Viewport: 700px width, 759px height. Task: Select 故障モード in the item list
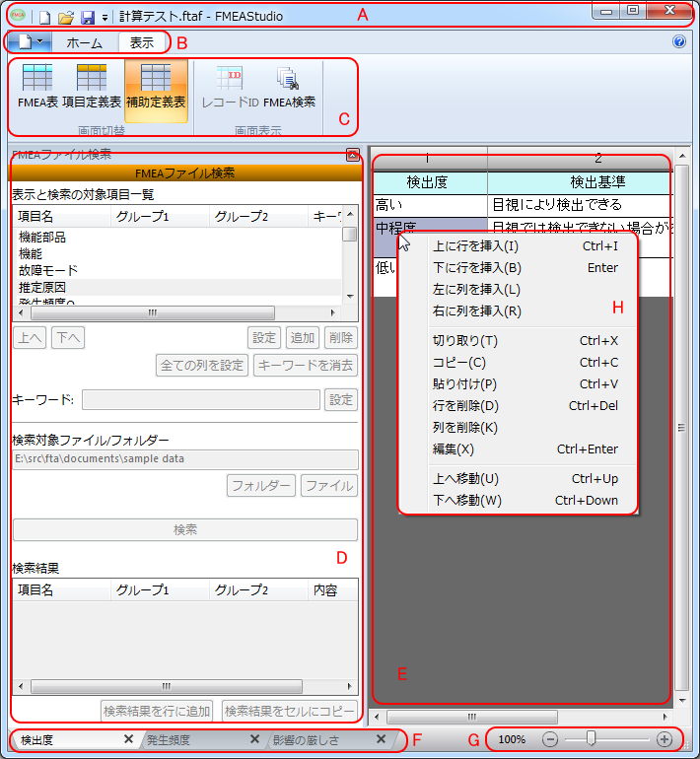click(48, 269)
